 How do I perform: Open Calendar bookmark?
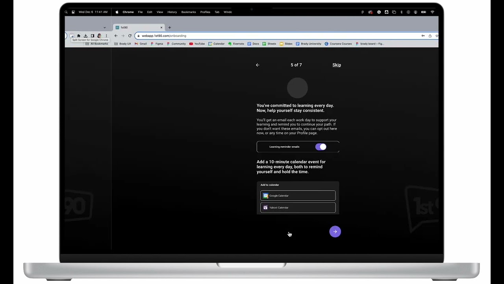click(x=216, y=44)
